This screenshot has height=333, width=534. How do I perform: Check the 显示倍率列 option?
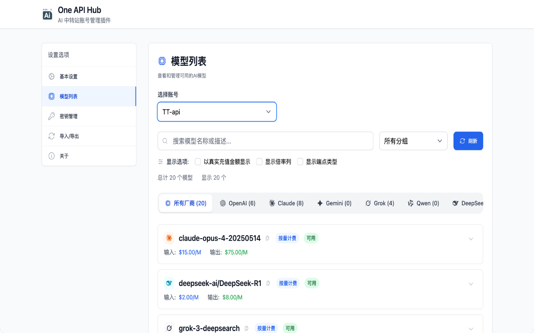pyautogui.click(x=259, y=162)
